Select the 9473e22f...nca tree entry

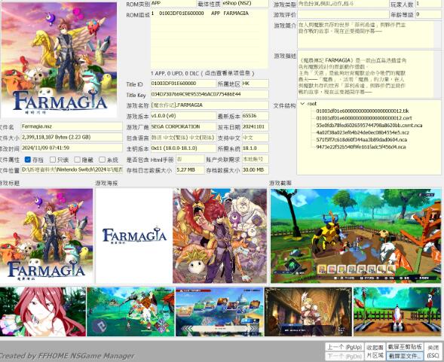361,147
